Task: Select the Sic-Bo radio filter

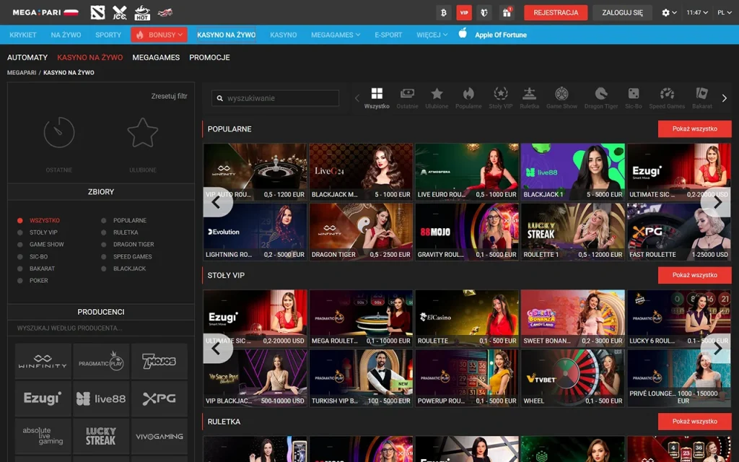Action: [x=19, y=256]
